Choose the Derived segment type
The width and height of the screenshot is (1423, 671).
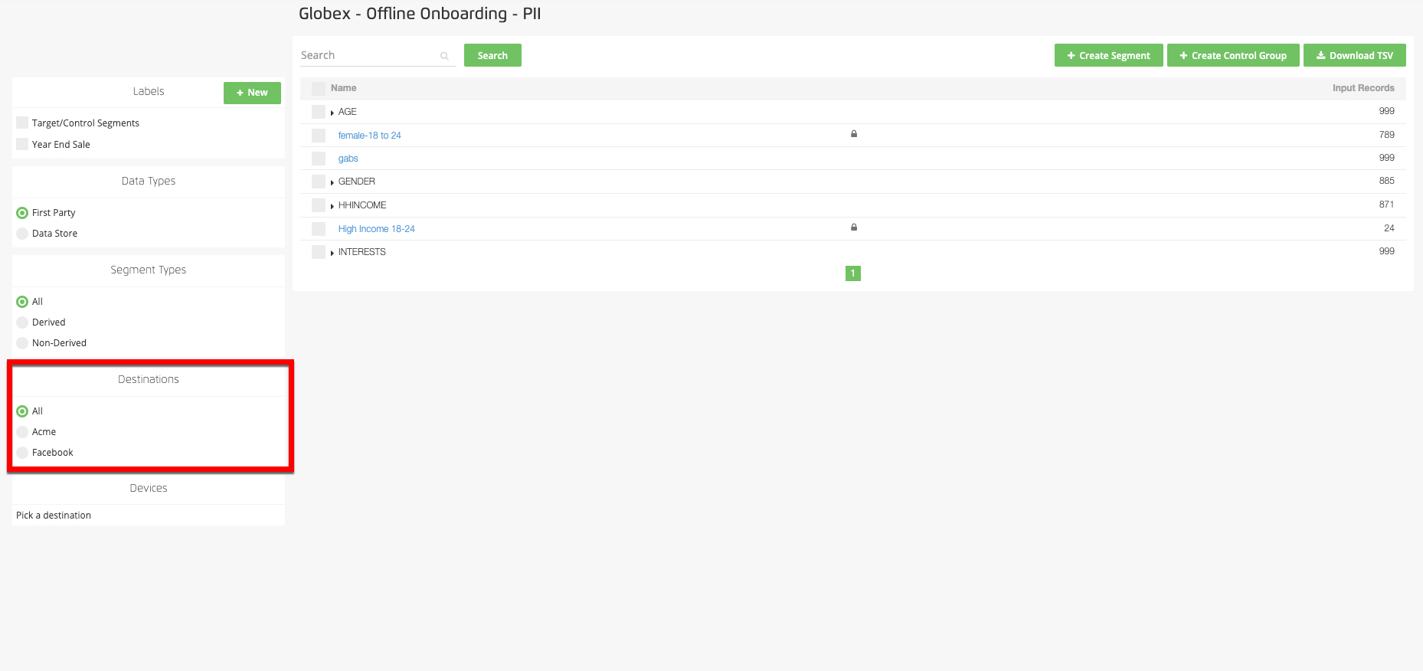coord(22,322)
